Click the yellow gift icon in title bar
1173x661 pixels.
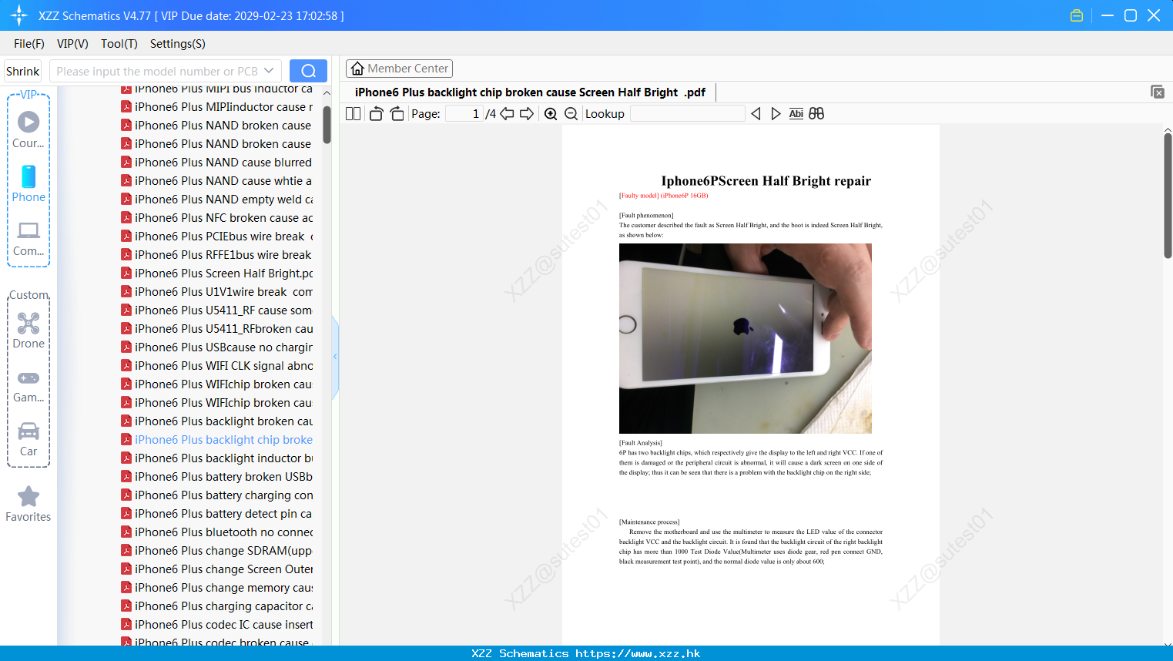[1077, 15]
